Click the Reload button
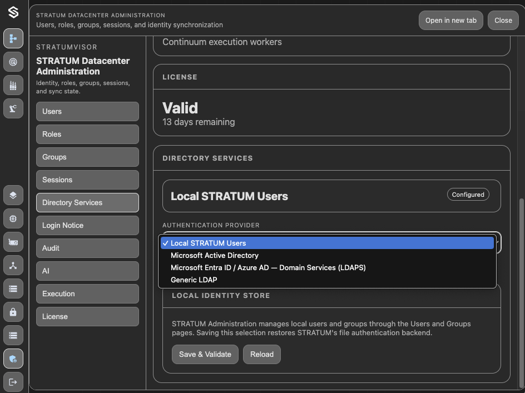Viewport: 525px width, 393px height. [262, 354]
